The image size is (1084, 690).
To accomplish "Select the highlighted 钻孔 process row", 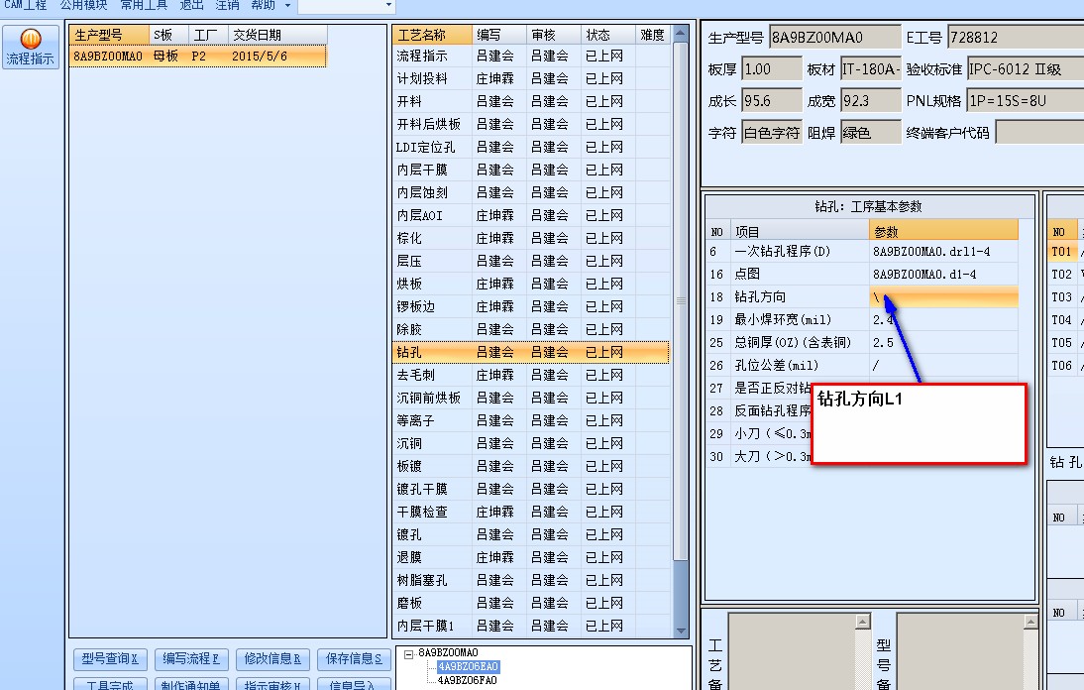I will tap(531, 353).
